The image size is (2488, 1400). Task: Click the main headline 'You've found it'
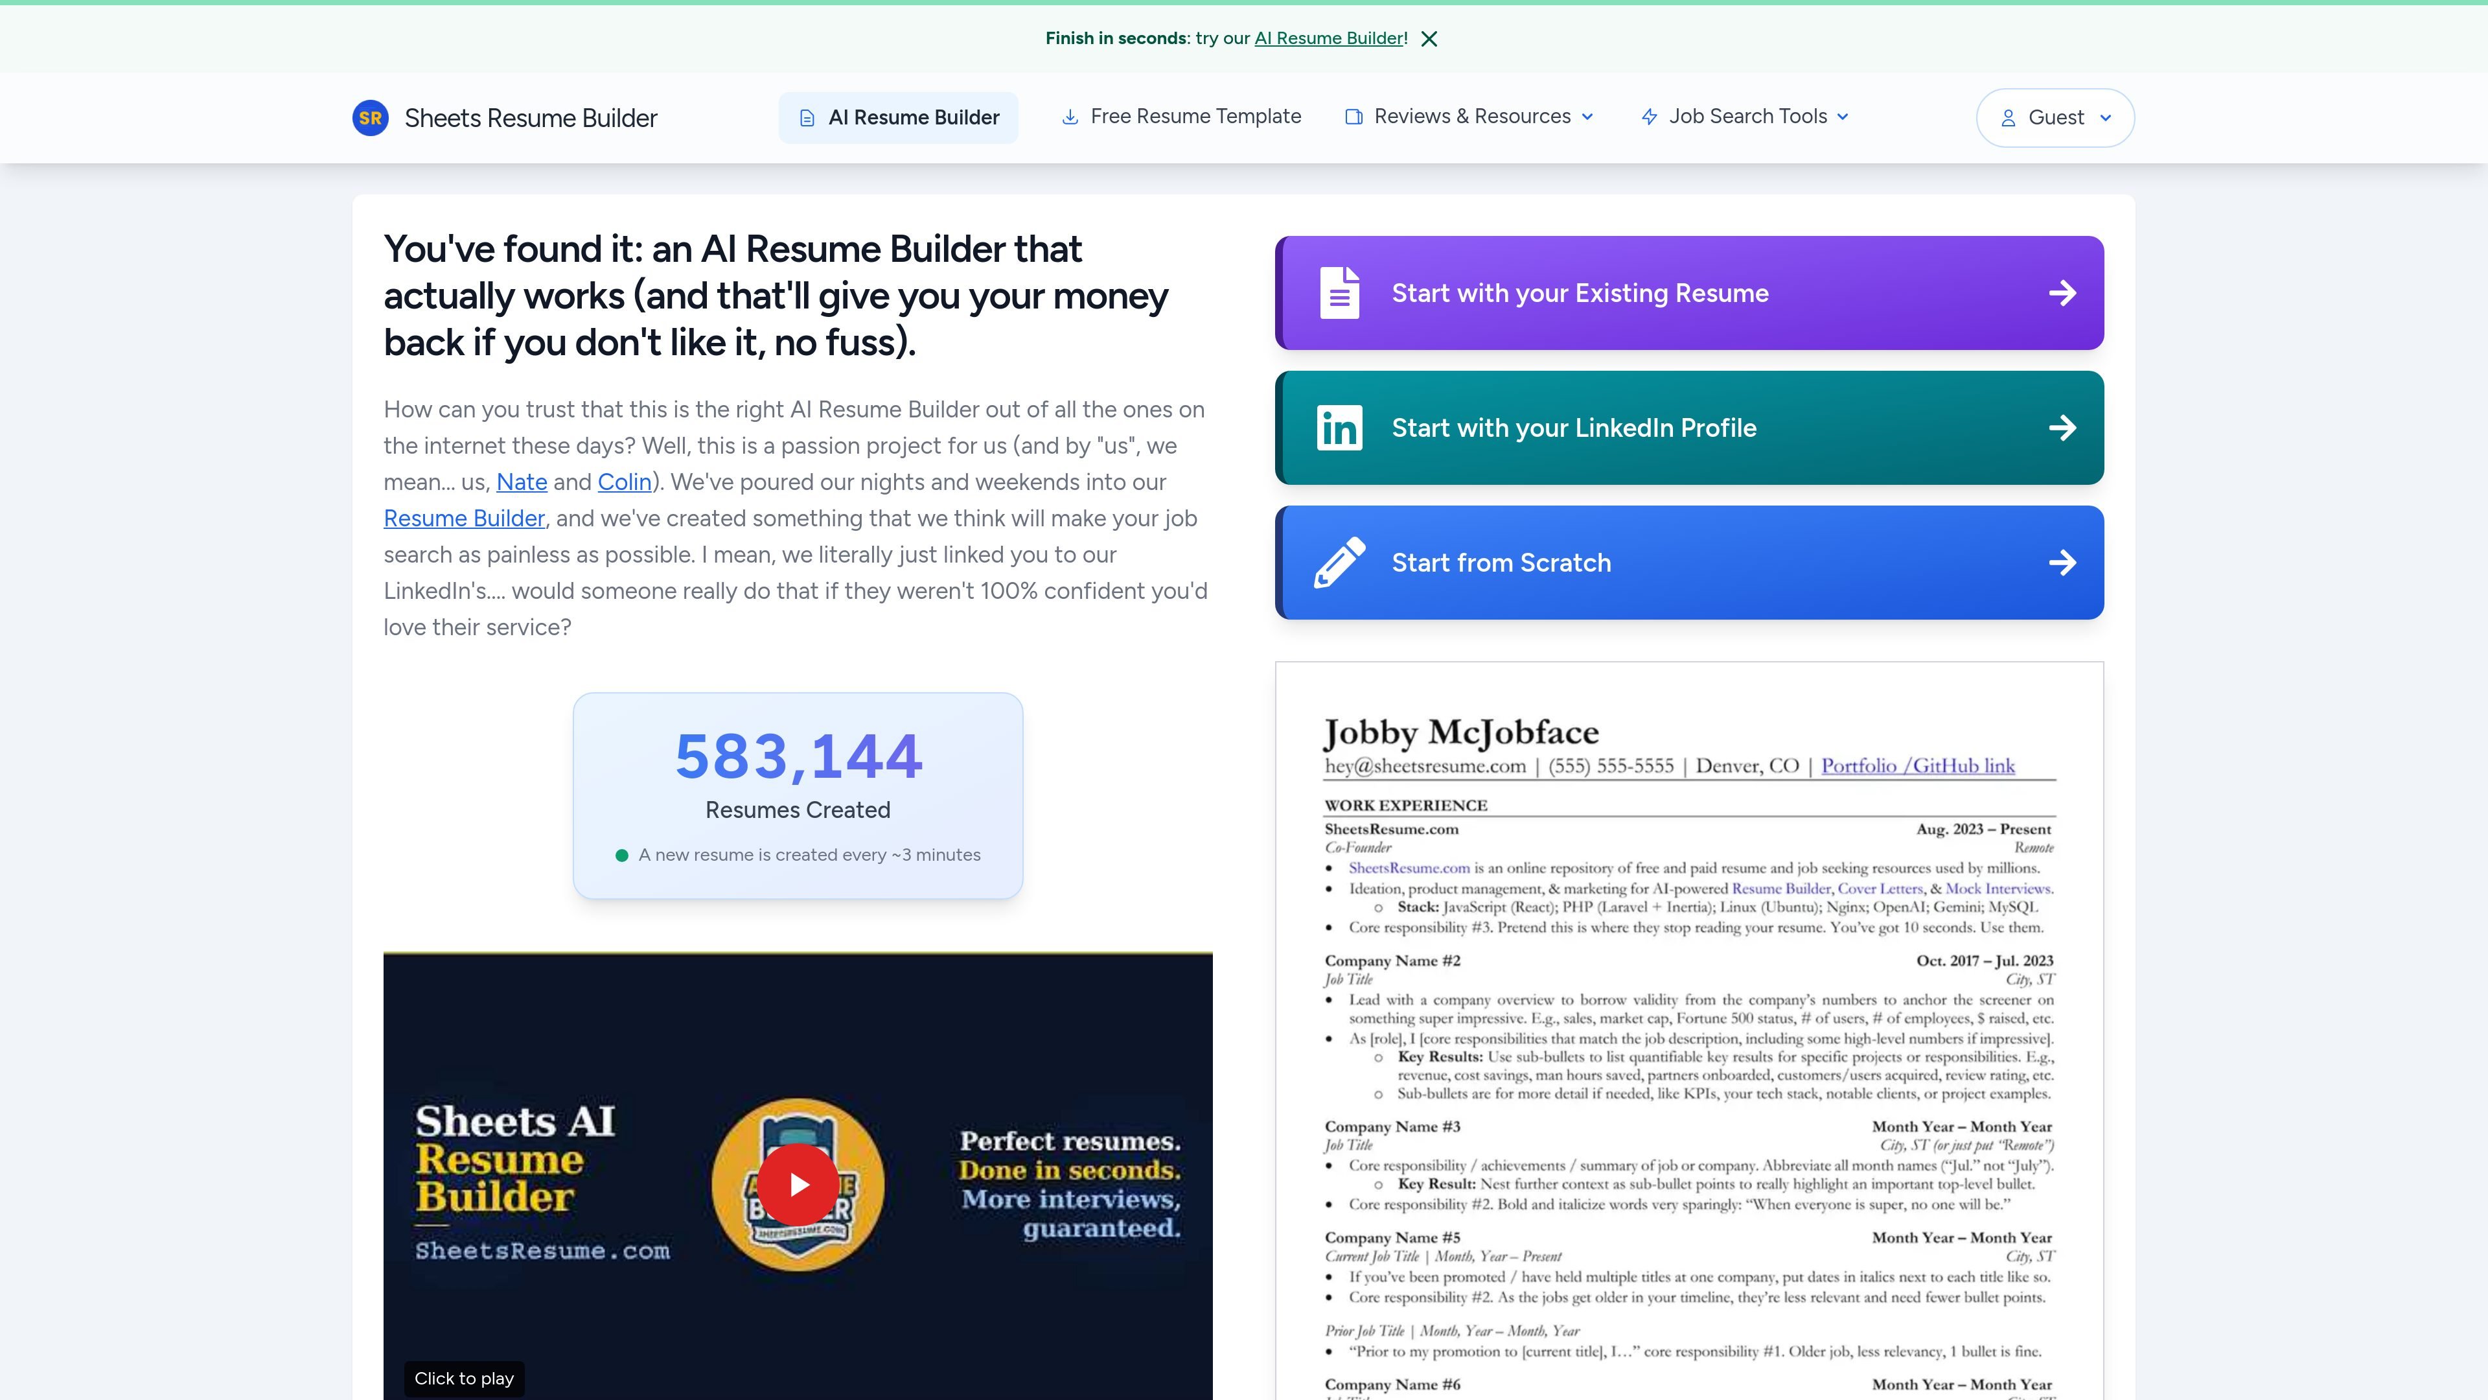[776, 296]
